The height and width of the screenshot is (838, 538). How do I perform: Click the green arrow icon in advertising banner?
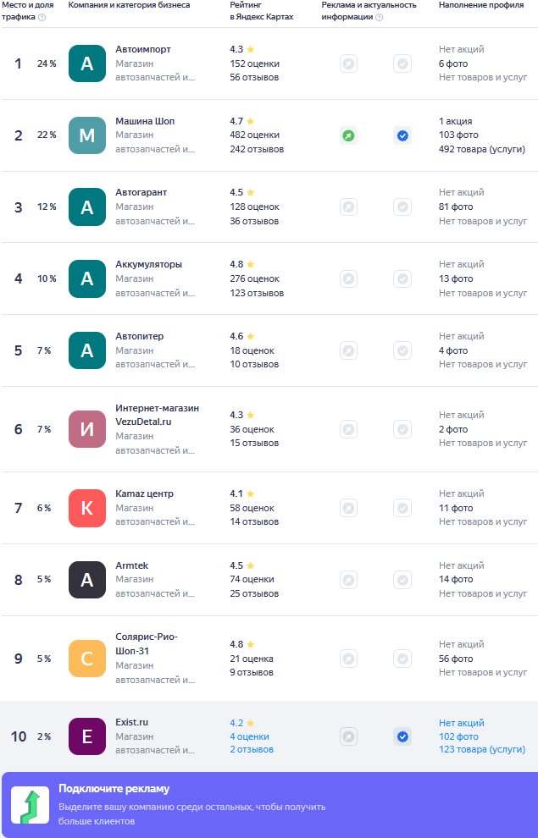point(30,805)
